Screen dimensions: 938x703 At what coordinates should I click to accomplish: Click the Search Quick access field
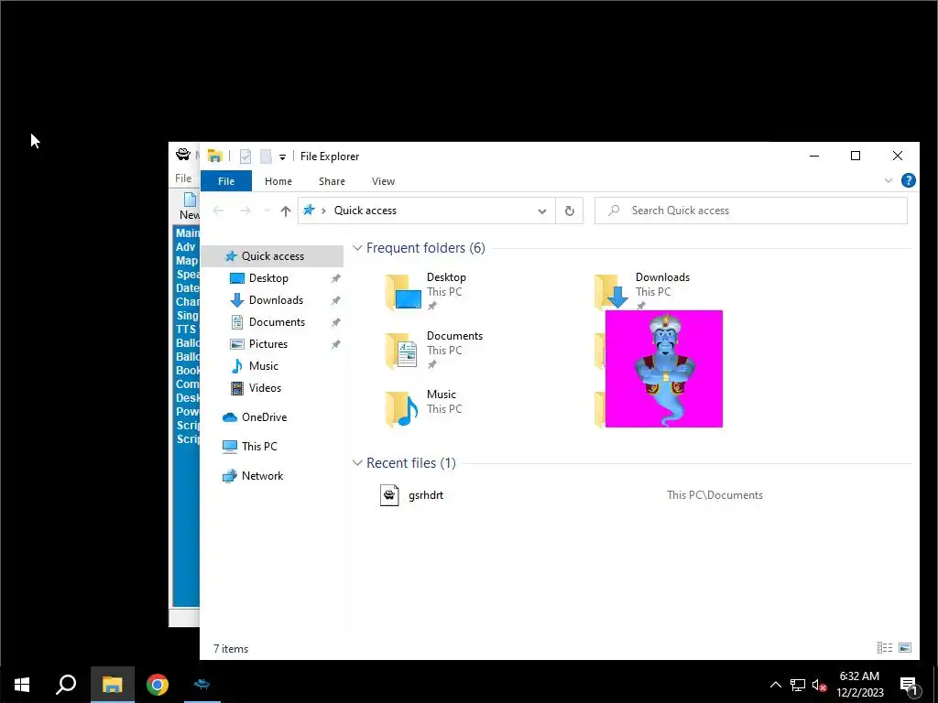[751, 211]
